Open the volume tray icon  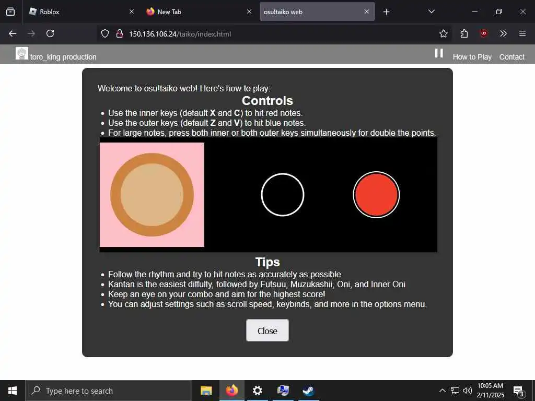468,391
